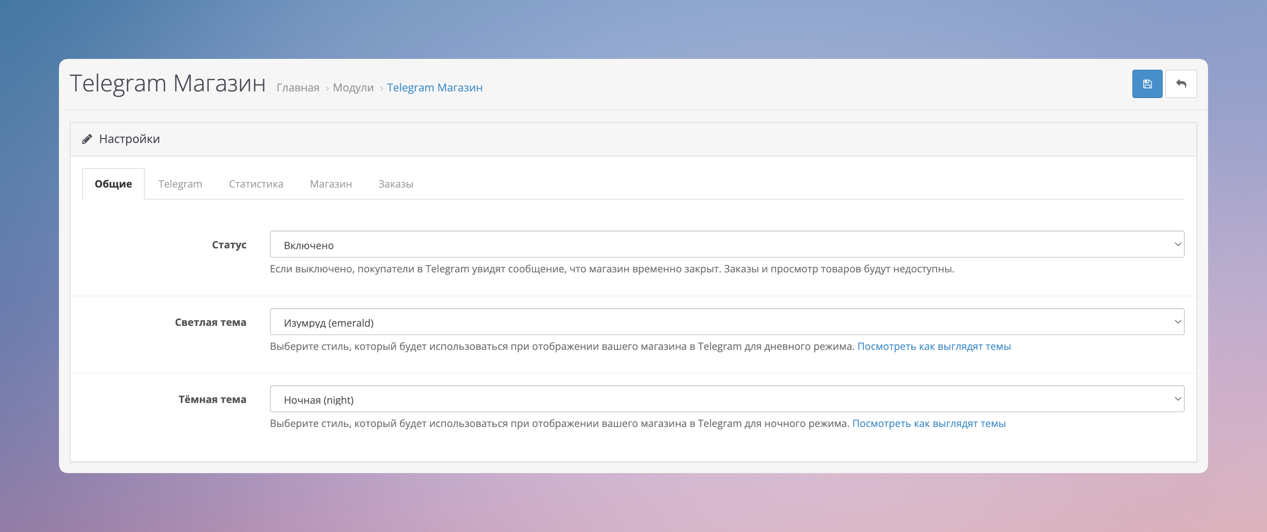Go to the Магазин tab
The width and height of the screenshot is (1267, 532).
tap(331, 184)
